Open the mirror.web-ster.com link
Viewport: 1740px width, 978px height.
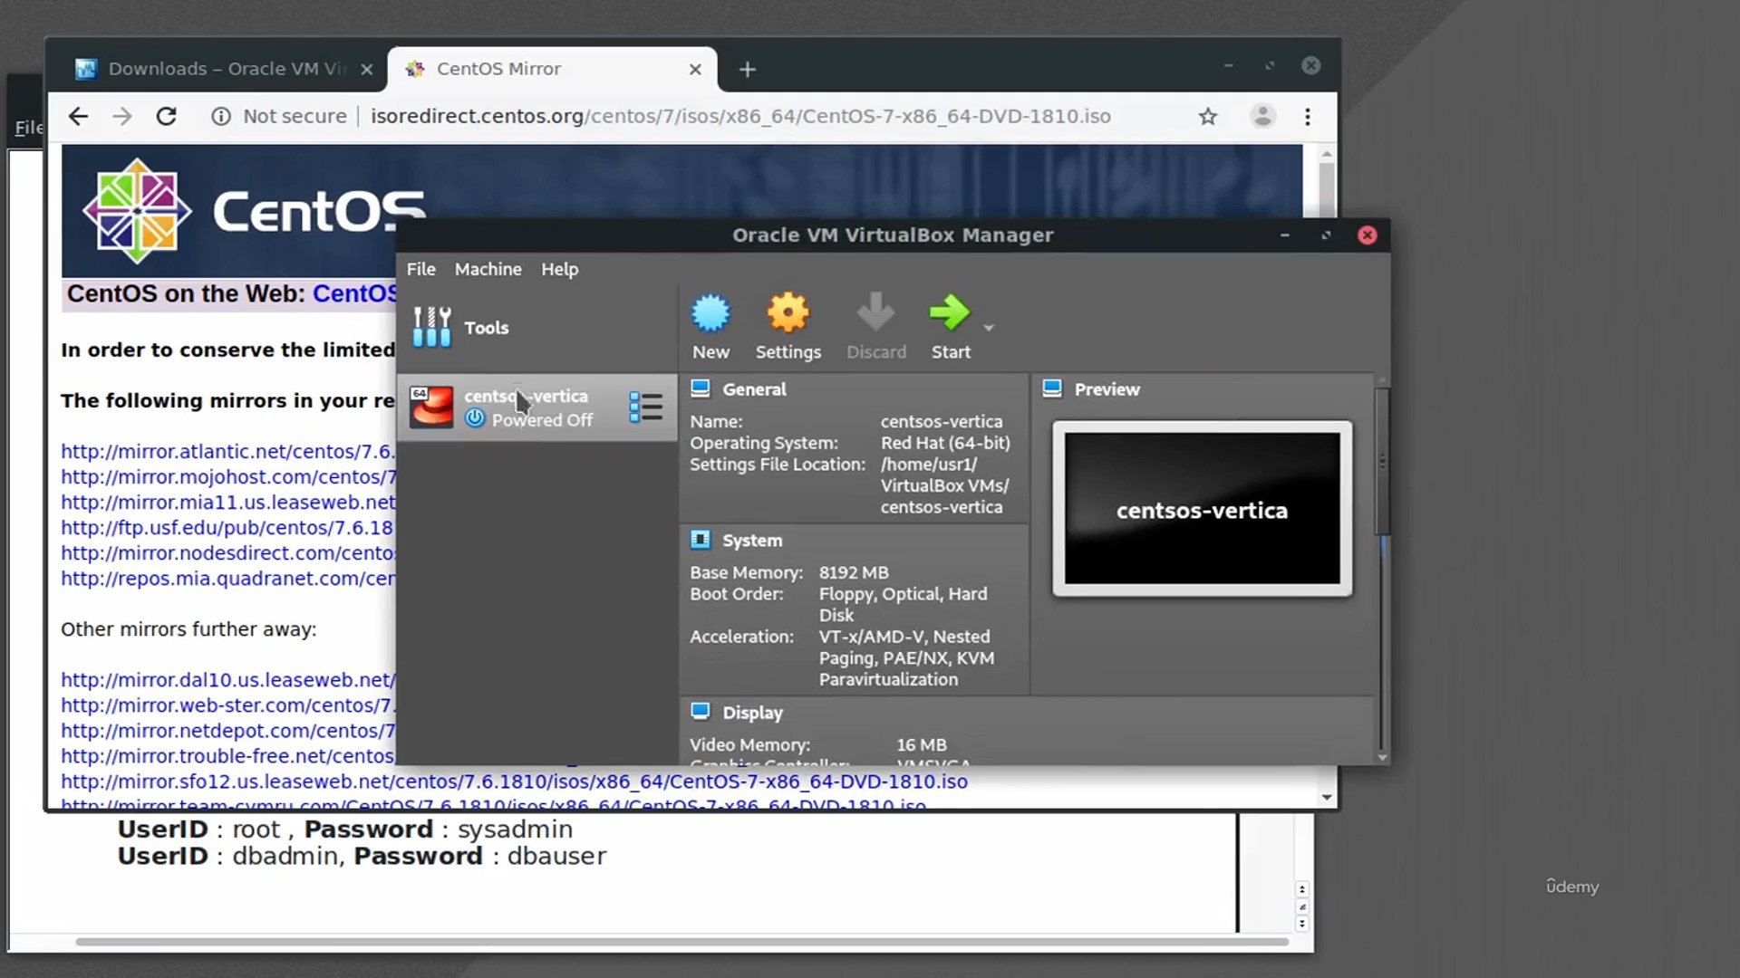tap(227, 705)
